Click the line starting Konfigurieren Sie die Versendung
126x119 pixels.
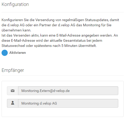point(60,20)
